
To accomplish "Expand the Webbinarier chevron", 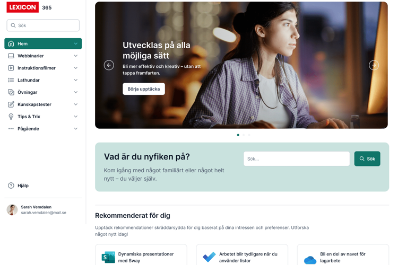I will click(x=76, y=56).
